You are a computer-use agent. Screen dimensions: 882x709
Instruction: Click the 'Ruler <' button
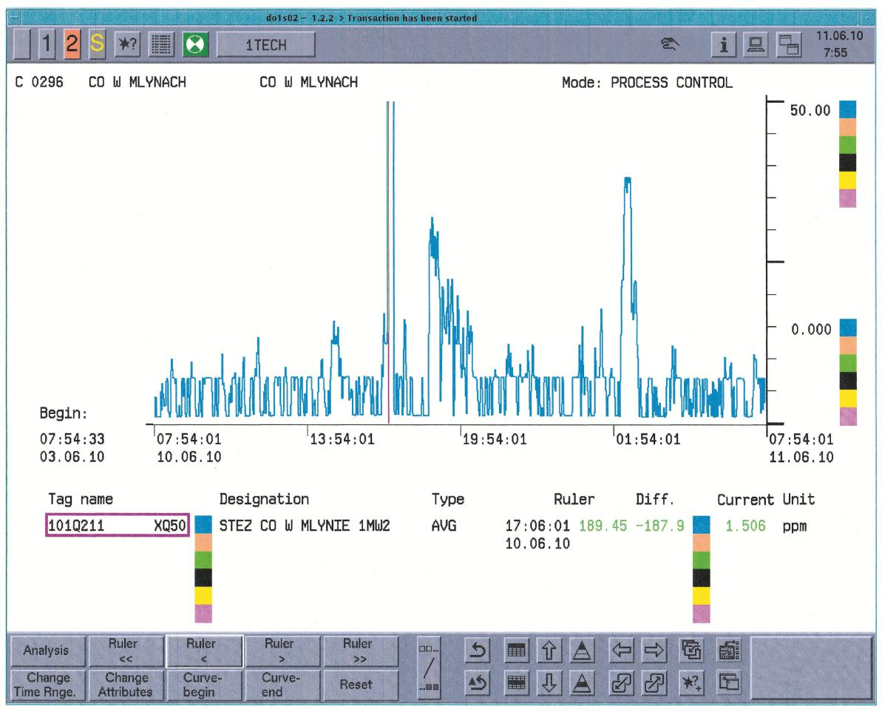pos(203,651)
